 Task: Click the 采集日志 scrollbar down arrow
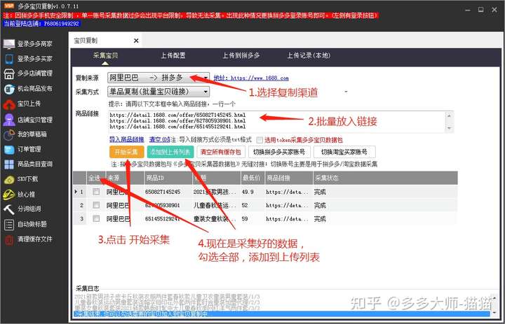click(x=495, y=313)
